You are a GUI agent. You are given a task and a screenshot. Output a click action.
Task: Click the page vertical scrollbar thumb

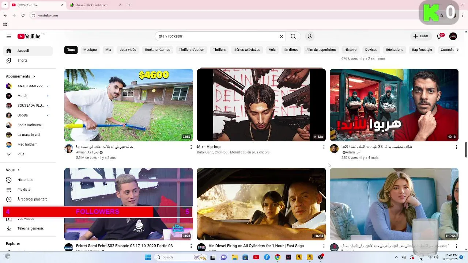pyautogui.click(x=466, y=150)
